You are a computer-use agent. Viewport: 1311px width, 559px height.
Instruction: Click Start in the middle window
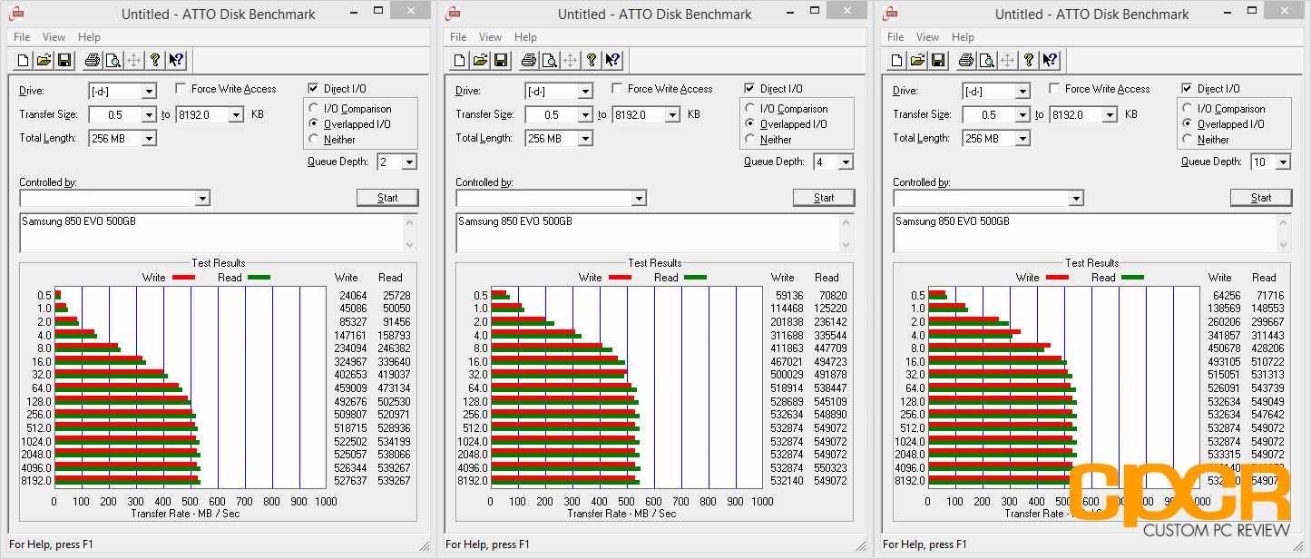(x=824, y=198)
